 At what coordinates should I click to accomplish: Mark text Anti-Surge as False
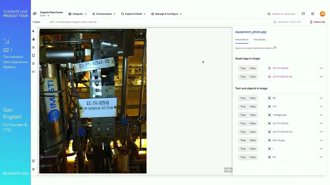tap(253, 140)
